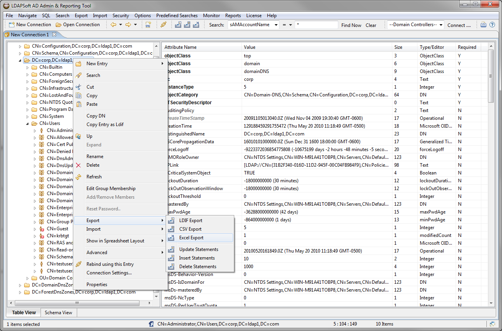This screenshot has width=502, height=331.
Task: Click the Connect .... button
Action: point(459,25)
